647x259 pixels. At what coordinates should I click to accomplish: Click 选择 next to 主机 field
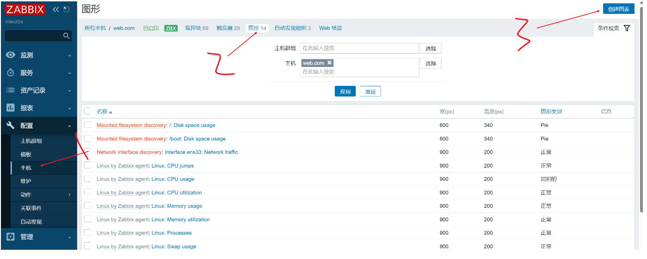tap(431, 63)
